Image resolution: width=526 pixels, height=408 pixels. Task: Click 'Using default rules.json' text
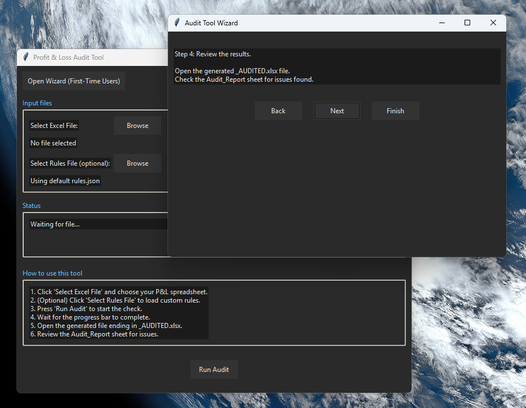[65, 181]
